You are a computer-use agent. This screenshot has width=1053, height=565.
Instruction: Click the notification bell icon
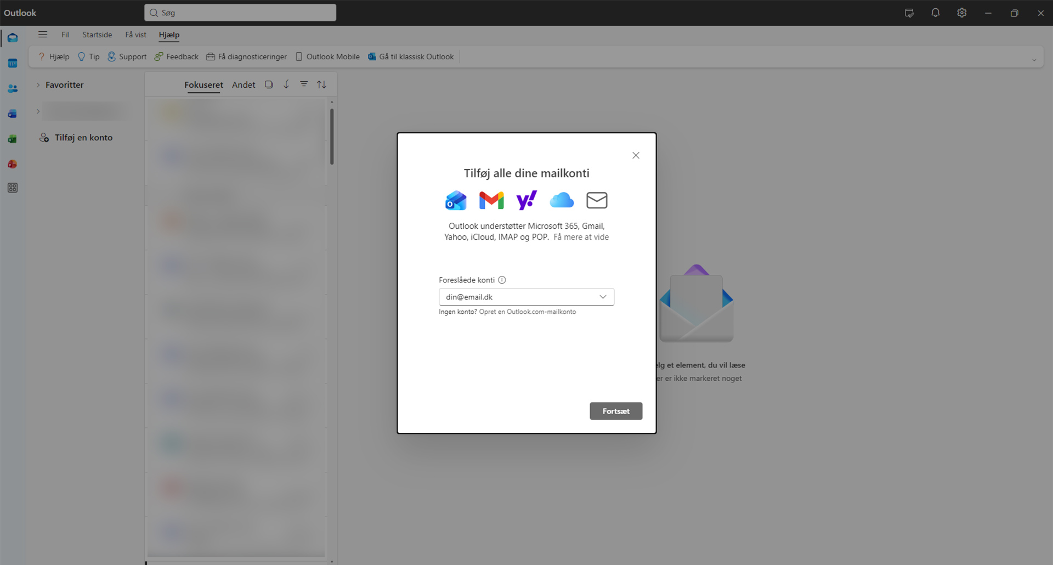click(935, 13)
